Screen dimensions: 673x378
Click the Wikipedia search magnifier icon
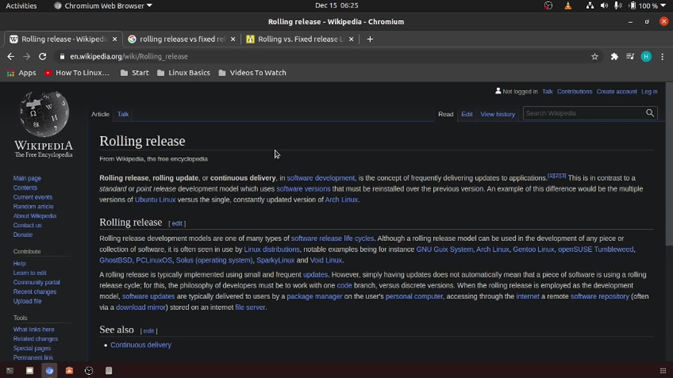click(650, 113)
